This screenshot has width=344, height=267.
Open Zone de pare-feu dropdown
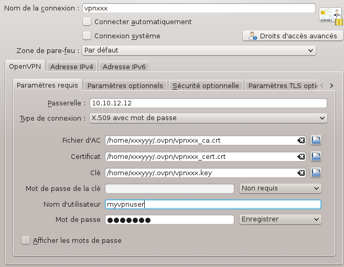(x=199, y=50)
